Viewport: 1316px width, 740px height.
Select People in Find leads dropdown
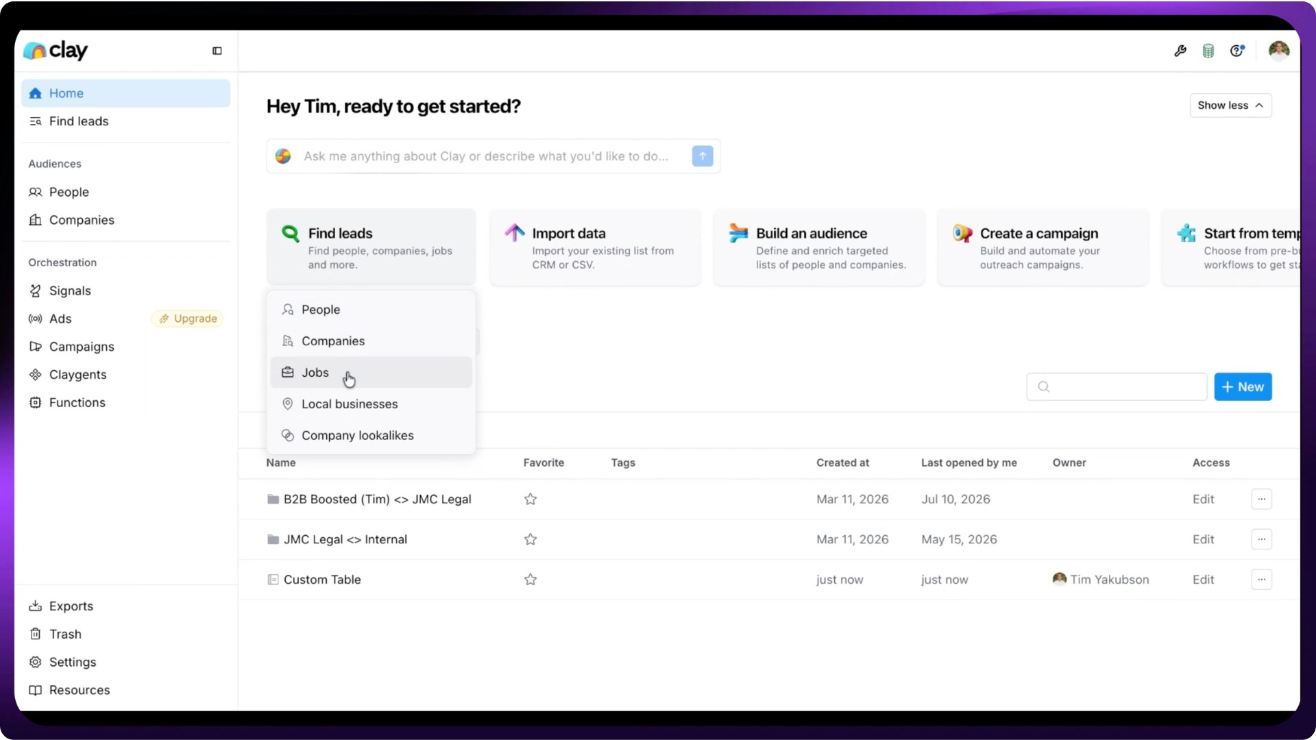(x=371, y=310)
